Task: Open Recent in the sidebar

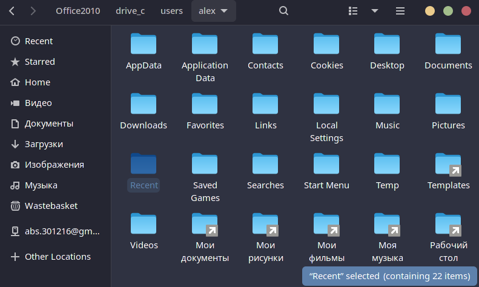Action: [x=39, y=41]
